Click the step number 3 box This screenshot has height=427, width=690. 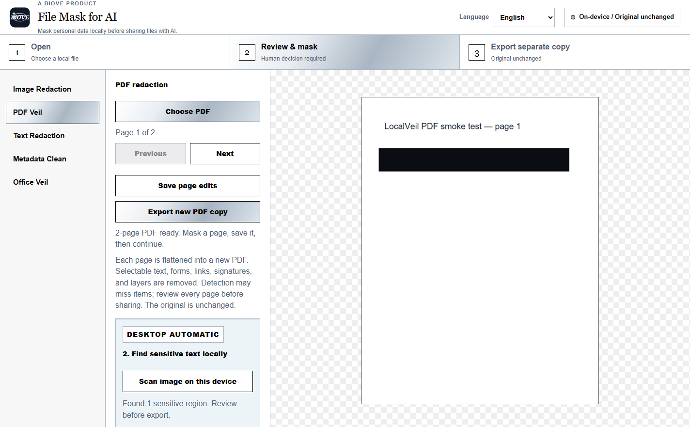[477, 52]
